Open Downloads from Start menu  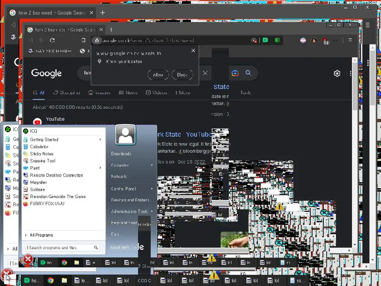click(121, 154)
